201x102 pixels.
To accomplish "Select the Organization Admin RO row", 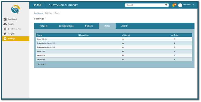I will pyautogui.click(x=114, y=47).
